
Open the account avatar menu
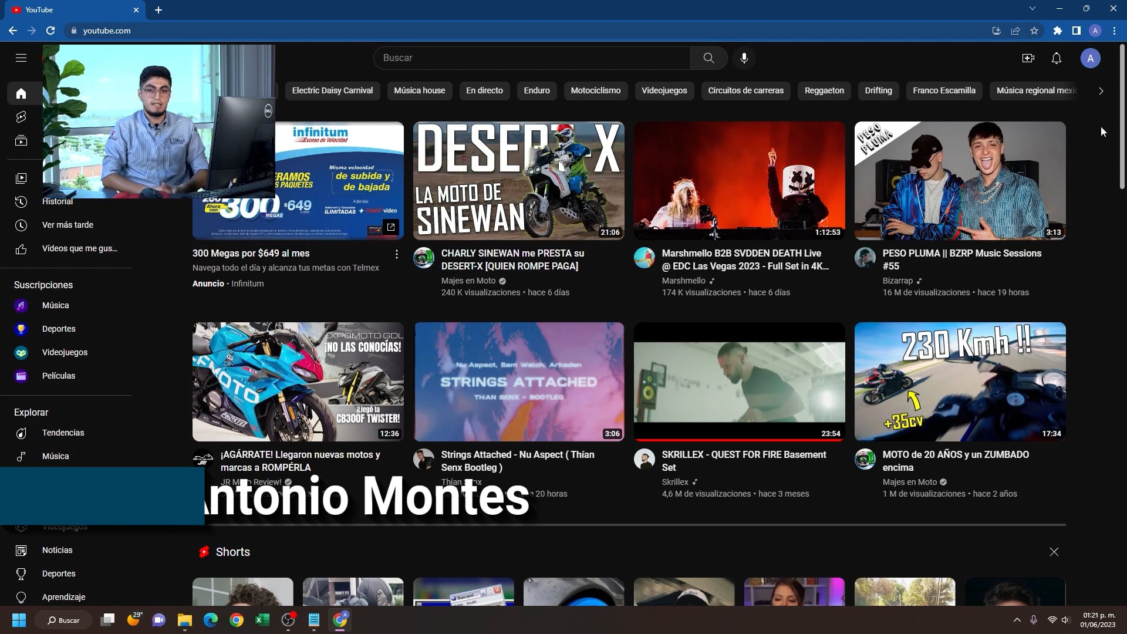pyautogui.click(x=1091, y=58)
